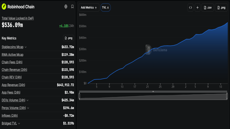Expand the Bridged TVL row
The height and width of the screenshot is (129, 230).
tap(19, 124)
